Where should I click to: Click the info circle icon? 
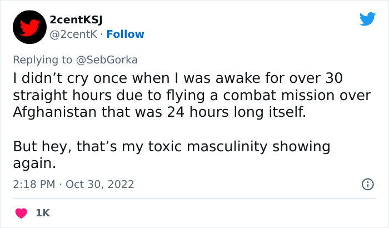[367, 184]
